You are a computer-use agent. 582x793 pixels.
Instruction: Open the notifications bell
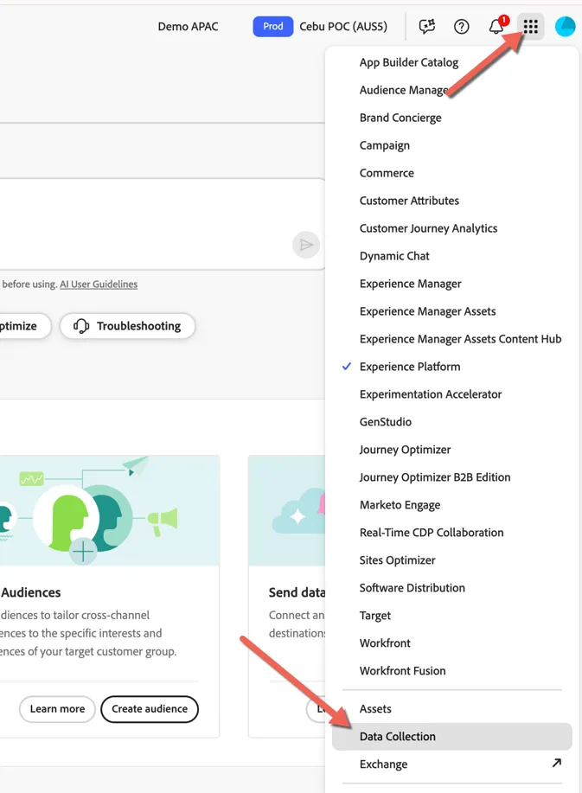tap(496, 26)
